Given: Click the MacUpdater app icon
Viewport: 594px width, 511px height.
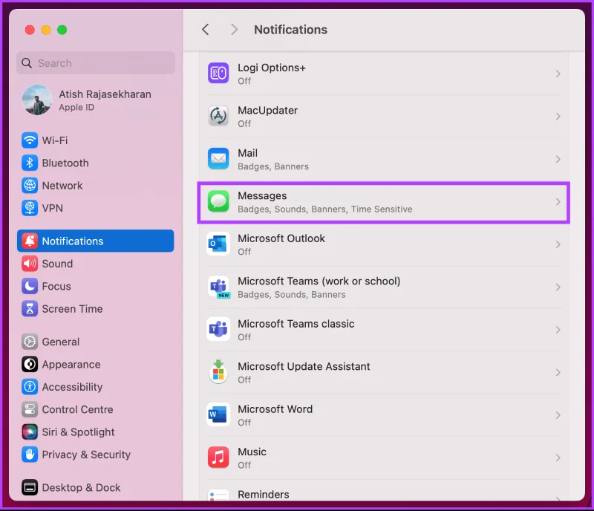Looking at the screenshot, I should 218,116.
